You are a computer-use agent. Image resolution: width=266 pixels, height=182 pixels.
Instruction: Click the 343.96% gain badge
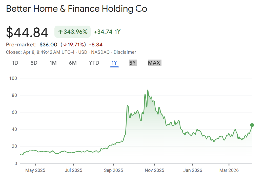pyautogui.click(x=72, y=32)
